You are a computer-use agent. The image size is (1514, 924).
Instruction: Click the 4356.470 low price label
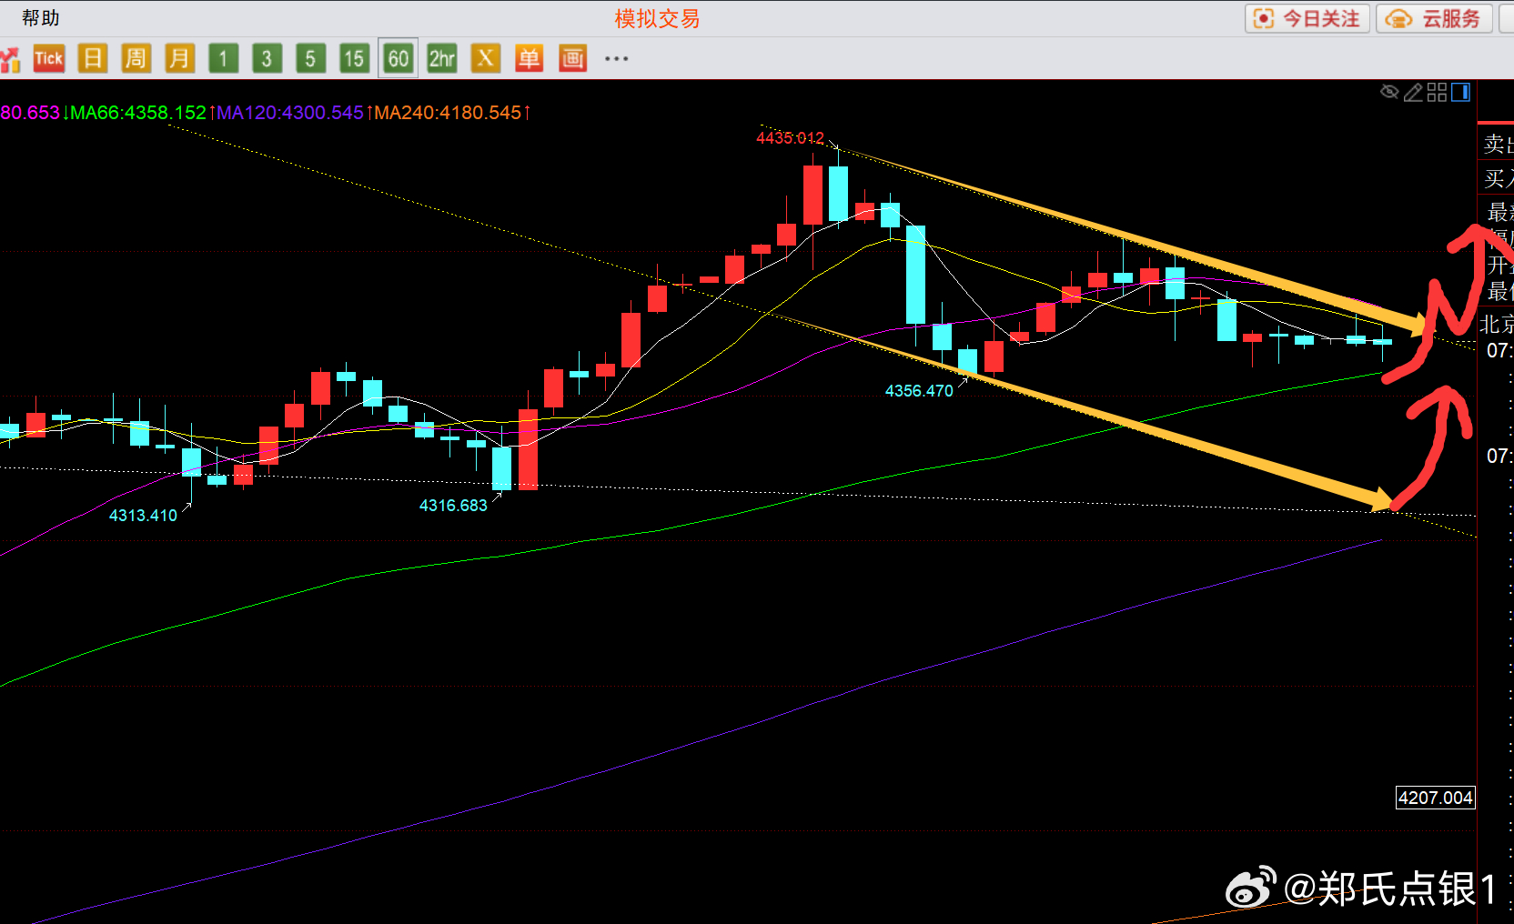[919, 391]
